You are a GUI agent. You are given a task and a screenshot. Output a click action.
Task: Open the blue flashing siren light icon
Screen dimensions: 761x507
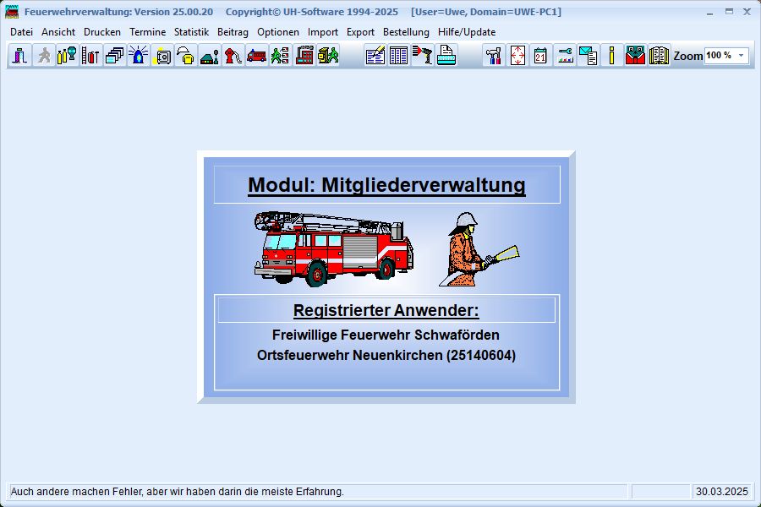[x=139, y=55]
